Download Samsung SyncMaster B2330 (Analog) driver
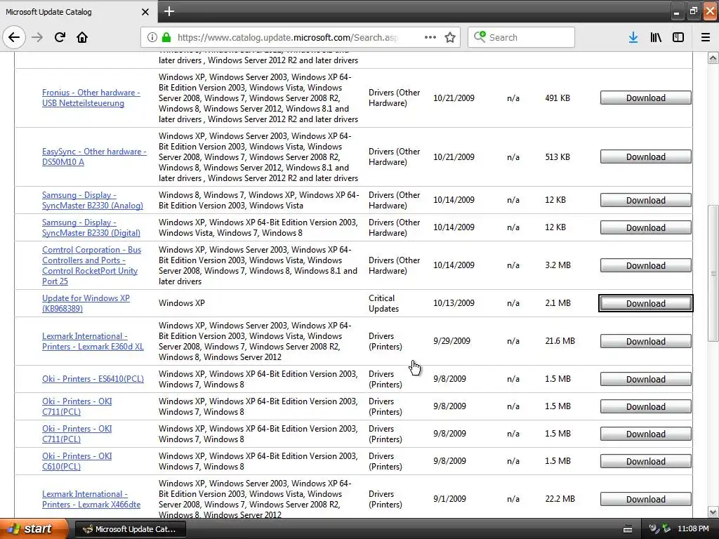Viewport: 719px width, 539px height. (646, 200)
